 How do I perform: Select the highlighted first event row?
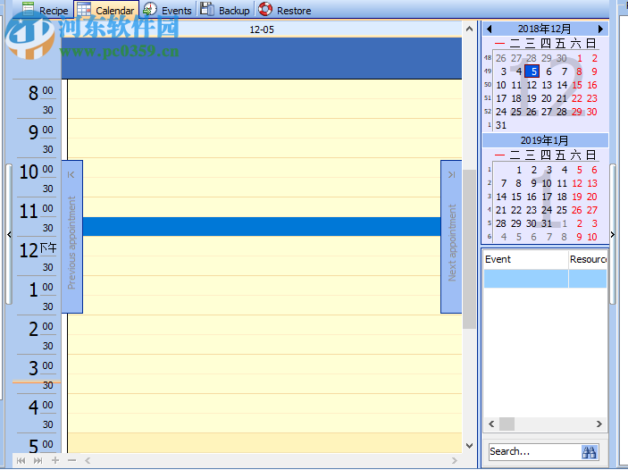tap(545, 279)
